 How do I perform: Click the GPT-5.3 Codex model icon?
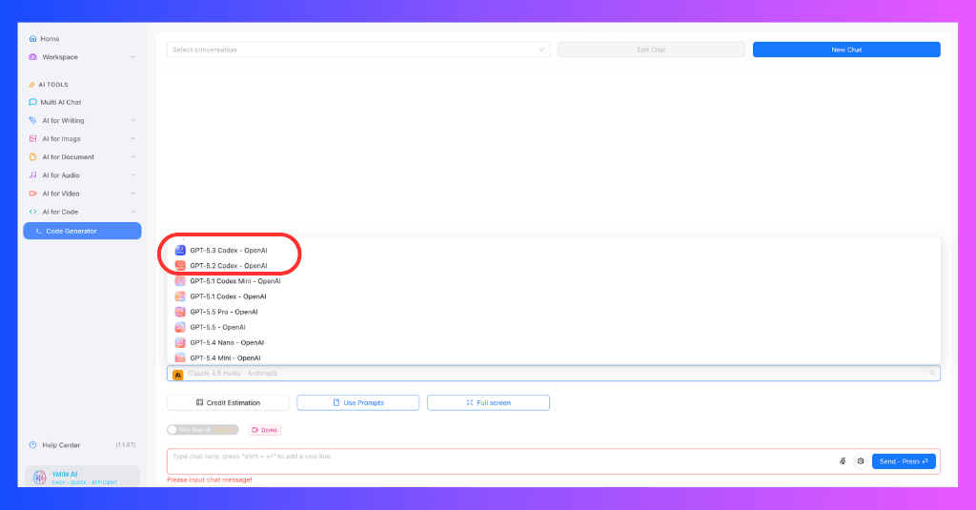click(180, 251)
